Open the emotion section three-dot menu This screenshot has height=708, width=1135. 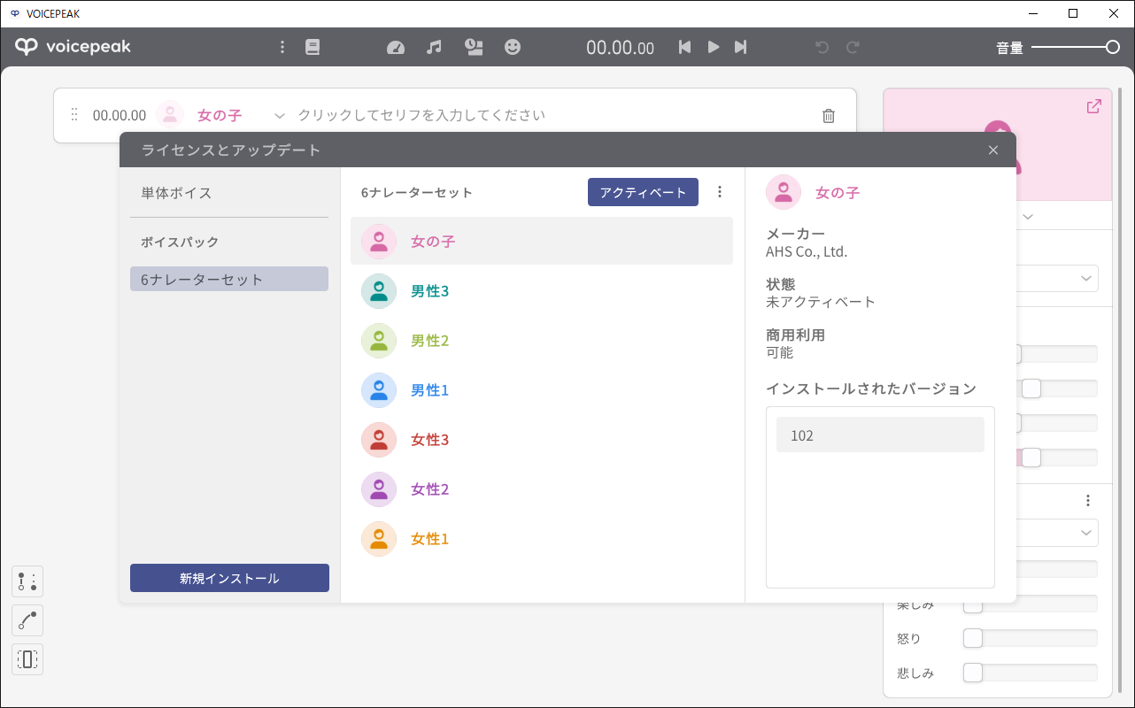pyautogui.click(x=1088, y=500)
